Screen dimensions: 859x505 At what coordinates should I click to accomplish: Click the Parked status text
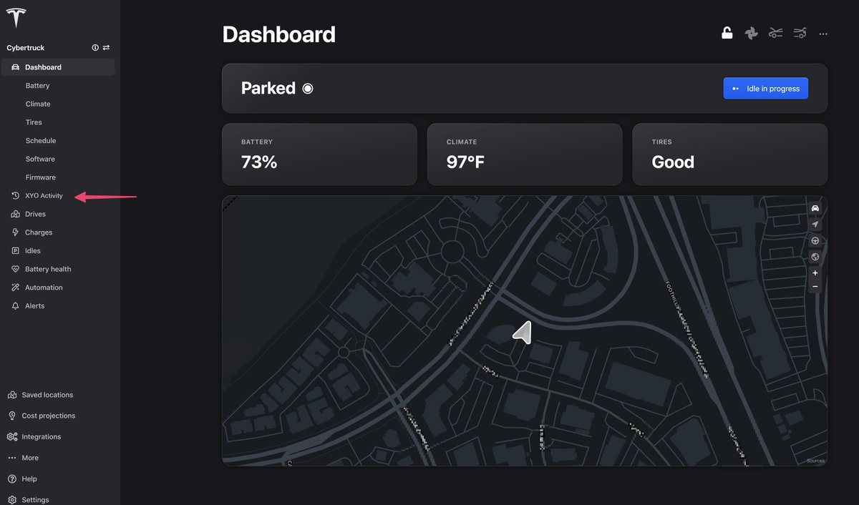pos(268,88)
